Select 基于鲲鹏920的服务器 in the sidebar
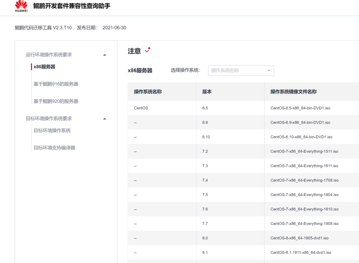Screen dimensions: 359x263 coord(56,101)
